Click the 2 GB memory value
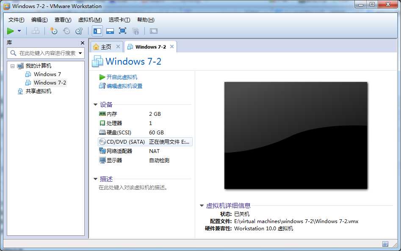The height and width of the screenshot is (251, 401). tap(155, 114)
